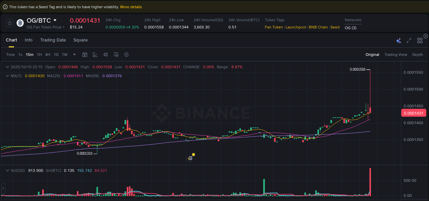Open the layout widgets grid icon
The height and width of the screenshot is (201, 429).
[x=420, y=40]
